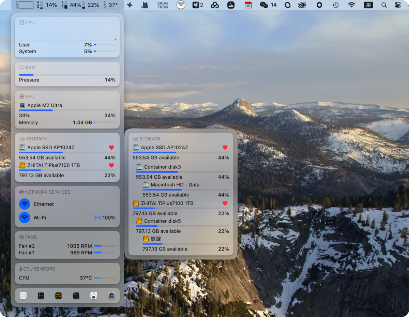Click the Apple SSD AP1024Z entry in storage popup
Screen dimensions: 409x317
point(181,152)
